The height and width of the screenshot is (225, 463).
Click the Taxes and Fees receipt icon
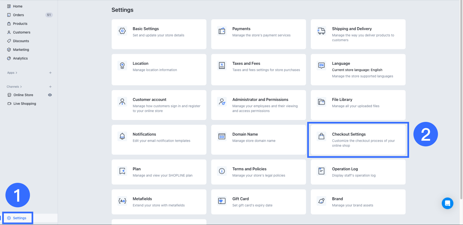(222, 66)
